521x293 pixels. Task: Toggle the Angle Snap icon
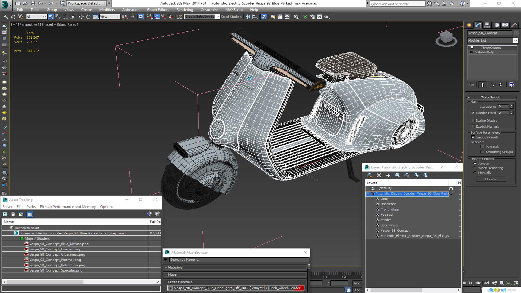coord(157,17)
